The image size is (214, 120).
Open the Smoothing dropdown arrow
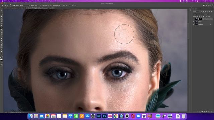(x=62, y=5)
